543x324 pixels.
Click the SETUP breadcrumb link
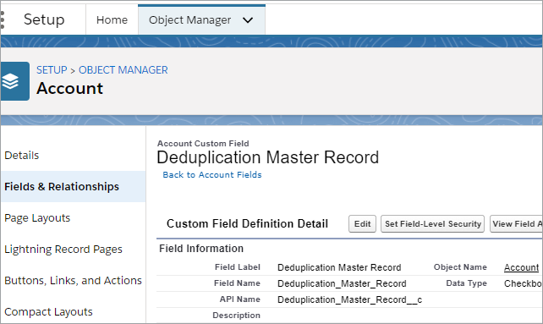point(52,70)
